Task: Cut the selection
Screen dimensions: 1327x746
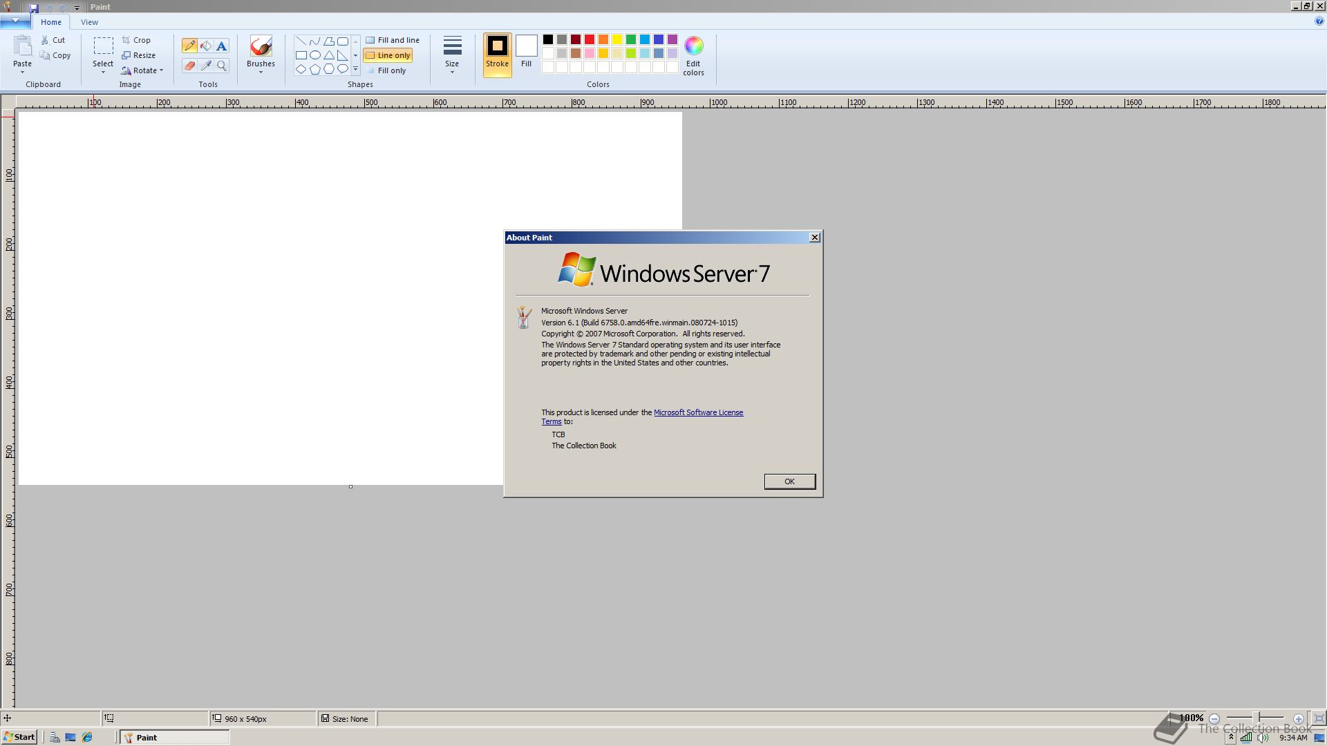Action: [x=53, y=40]
